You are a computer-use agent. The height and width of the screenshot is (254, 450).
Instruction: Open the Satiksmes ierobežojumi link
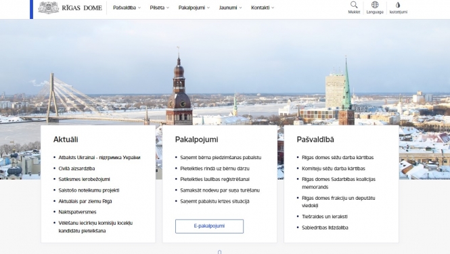click(84, 179)
